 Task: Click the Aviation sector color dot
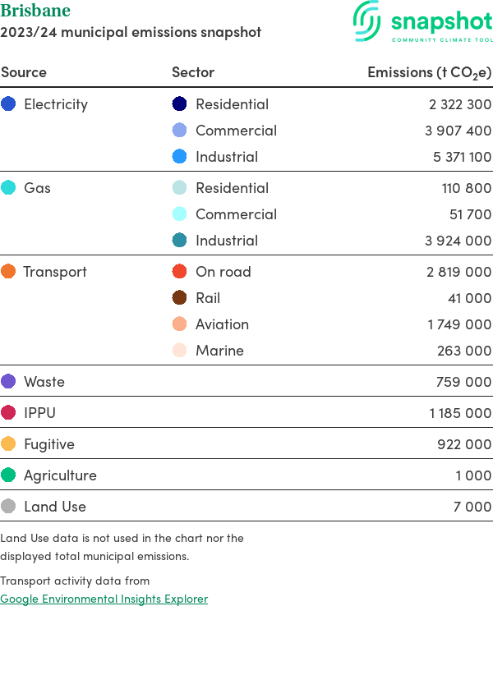point(180,324)
